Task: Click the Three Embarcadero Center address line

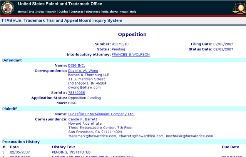Action: click(100, 128)
